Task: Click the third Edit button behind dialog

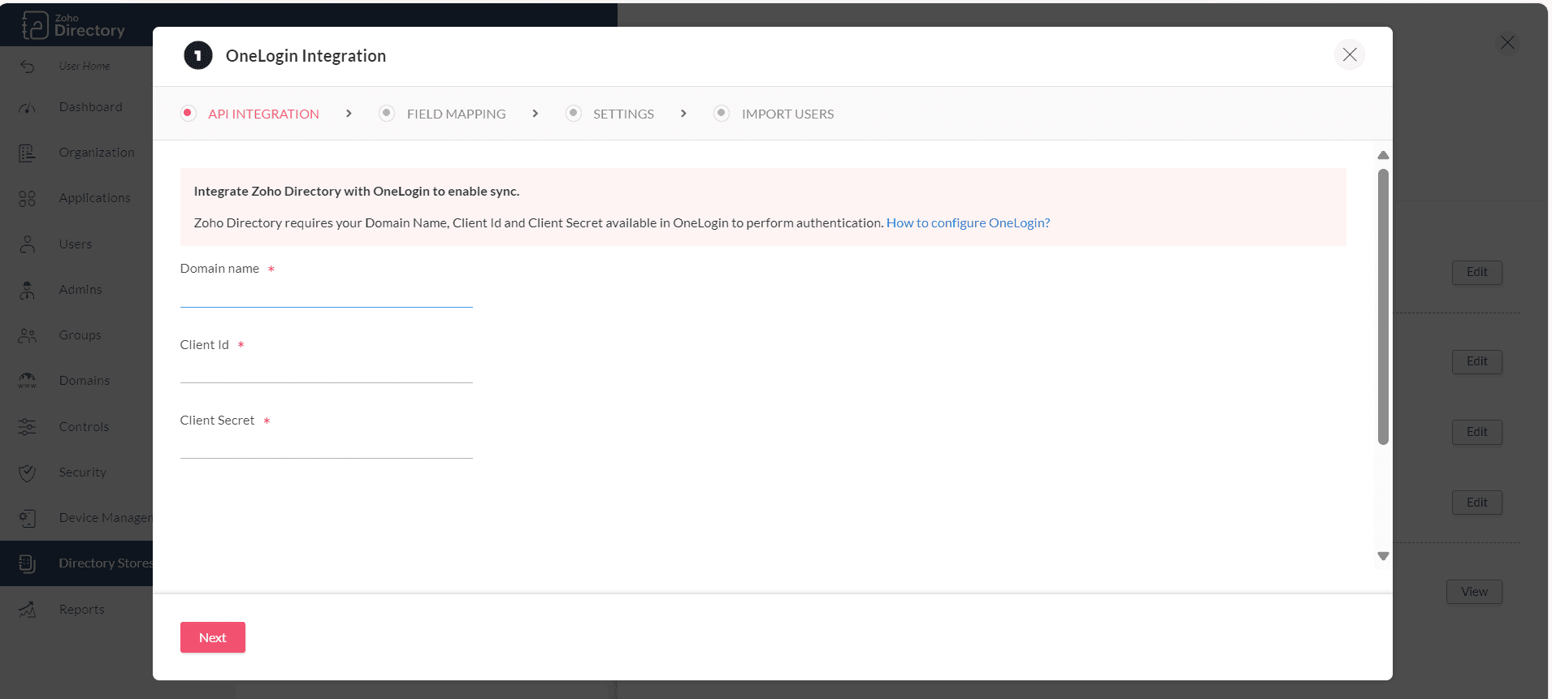Action: (x=1476, y=432)
